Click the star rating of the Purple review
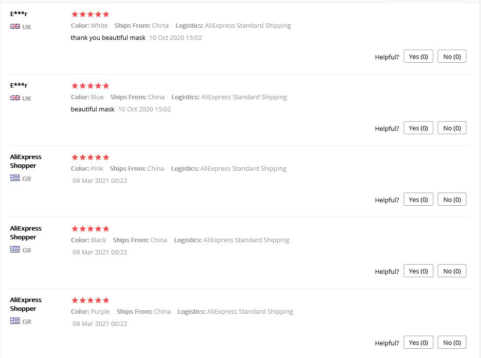481x358 pixels. 90,301
